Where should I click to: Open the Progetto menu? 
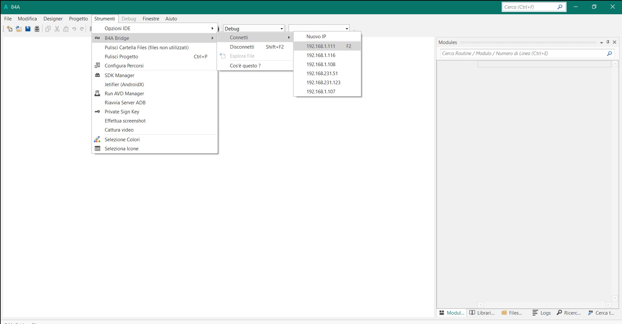(x=78, y=19)
